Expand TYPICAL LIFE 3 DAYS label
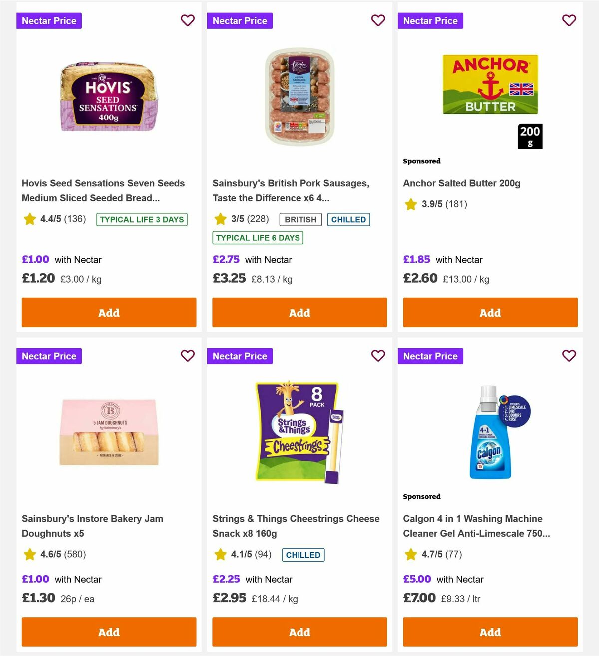The width and height of the screenshot is (599, 656). [x=142, y=219]
